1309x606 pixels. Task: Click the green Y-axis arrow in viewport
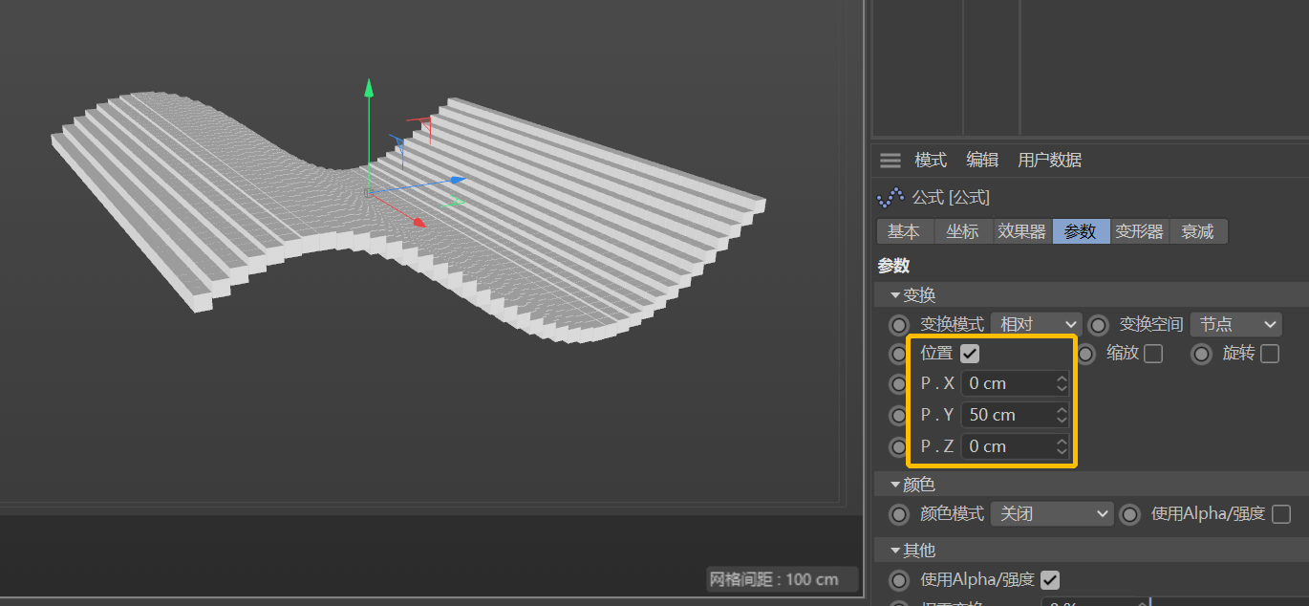(x=369, y=88)
